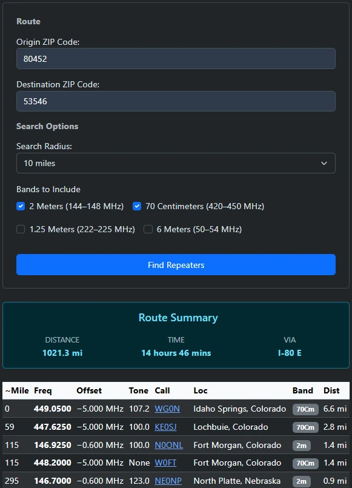Image resolution: width=352 pixels, height=488 pixels.
Task: Enable the 6 Meters band checkbox
Action: (148, 229)
